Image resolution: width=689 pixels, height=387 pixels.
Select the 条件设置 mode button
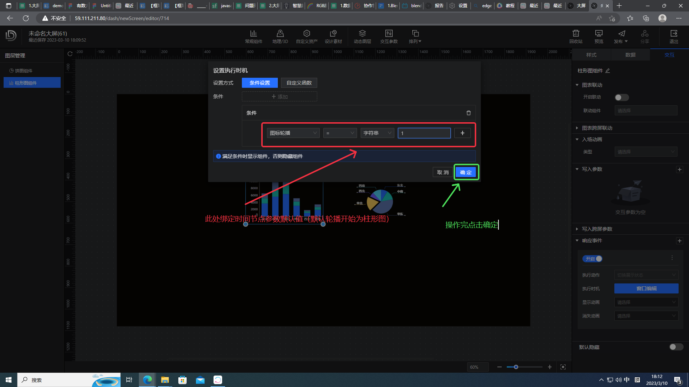pos(259,83)
